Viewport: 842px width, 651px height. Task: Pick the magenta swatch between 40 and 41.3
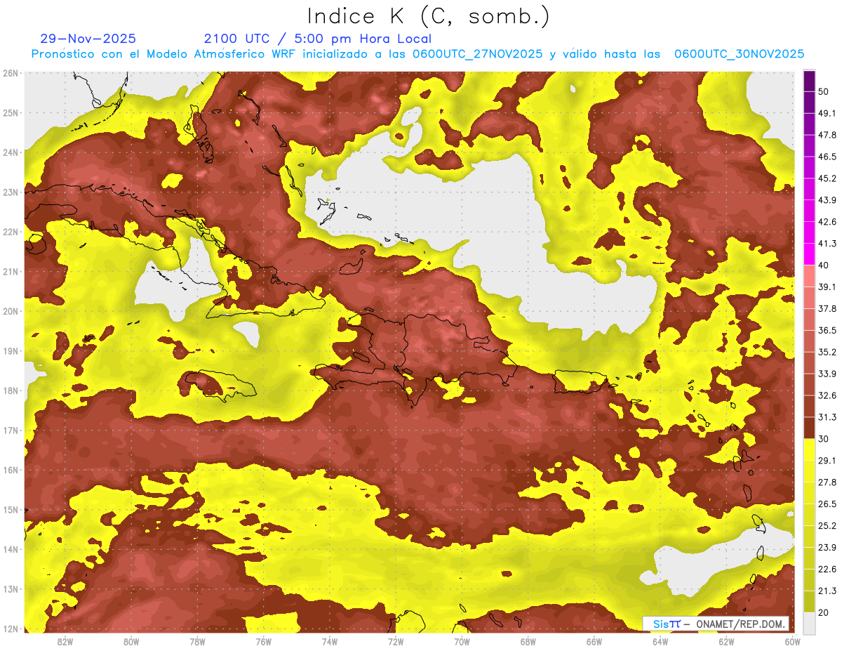tap(809, 254)
